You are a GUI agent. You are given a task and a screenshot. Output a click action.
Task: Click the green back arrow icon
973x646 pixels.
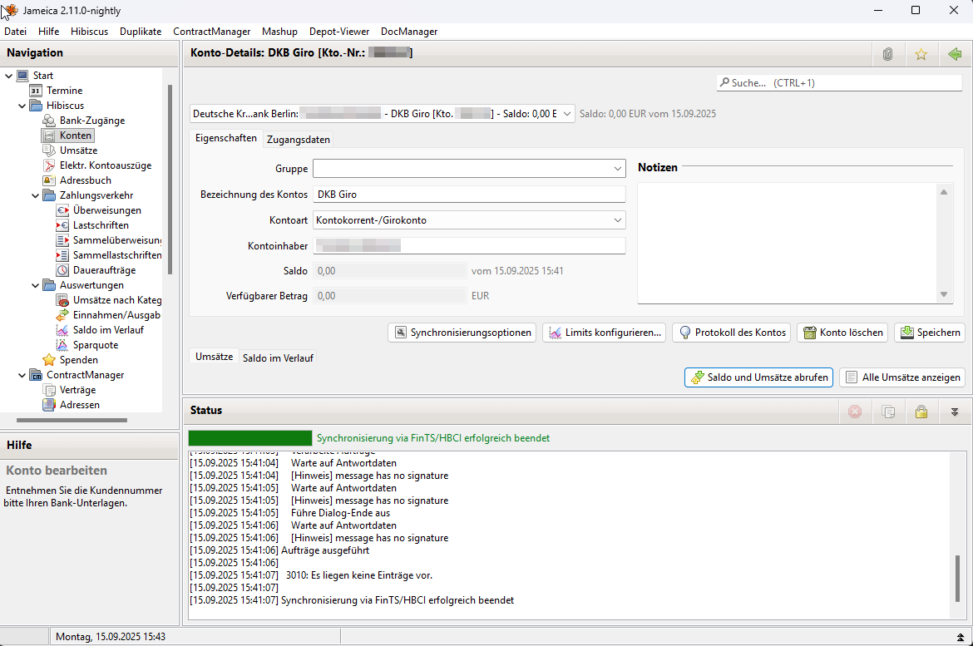click(x=955, y=54)
